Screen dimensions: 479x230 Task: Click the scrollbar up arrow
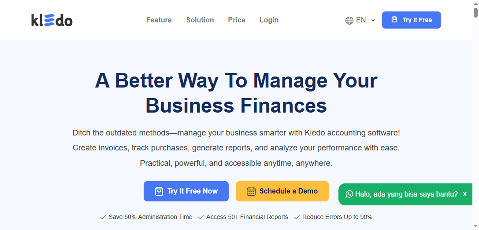tap(475, 4)
